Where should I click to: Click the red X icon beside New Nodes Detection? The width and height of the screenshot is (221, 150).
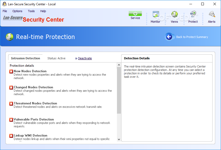[x=11, y=71]
